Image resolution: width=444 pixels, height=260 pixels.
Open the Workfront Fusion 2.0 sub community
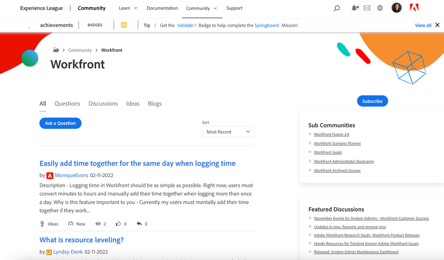point(332,134)
